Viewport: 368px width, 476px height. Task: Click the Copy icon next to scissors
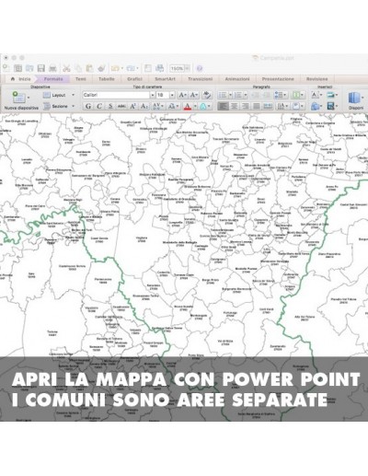tap(78, 68)
